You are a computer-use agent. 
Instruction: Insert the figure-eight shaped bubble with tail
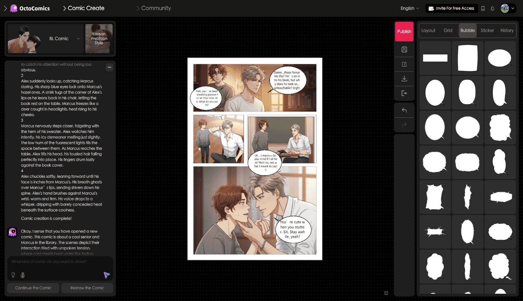[500, 162]
